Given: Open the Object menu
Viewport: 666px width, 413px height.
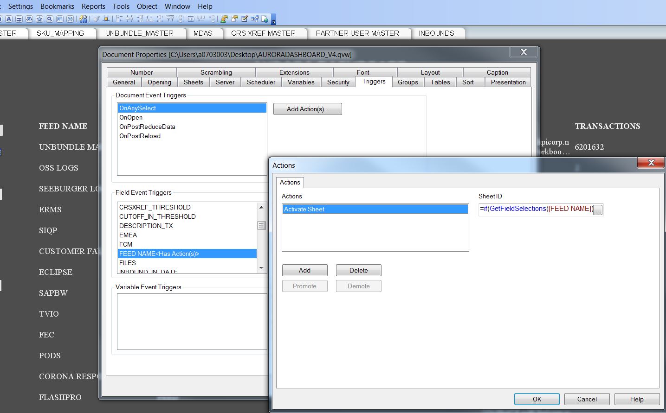Looking at the screenshot, I should (147, 6).
